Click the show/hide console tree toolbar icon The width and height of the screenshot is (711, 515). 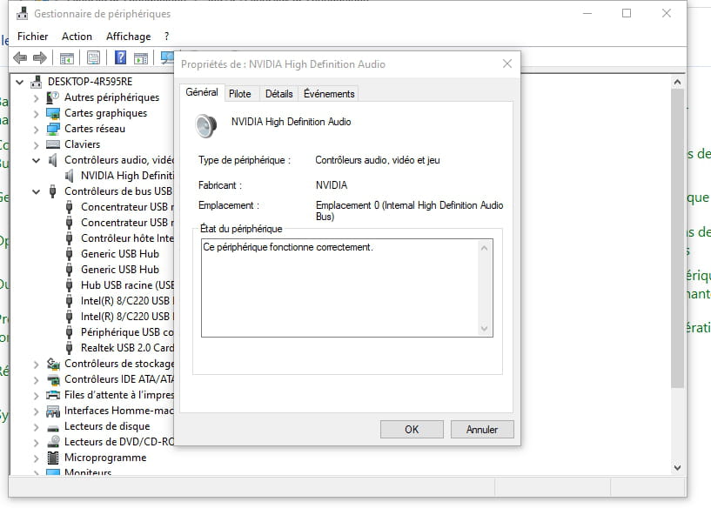[67, 58]
